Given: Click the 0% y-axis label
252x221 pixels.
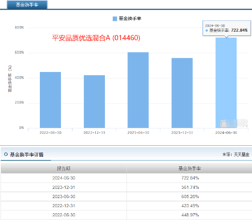Looking at the screenshot, I should click(x=22, y=127).
